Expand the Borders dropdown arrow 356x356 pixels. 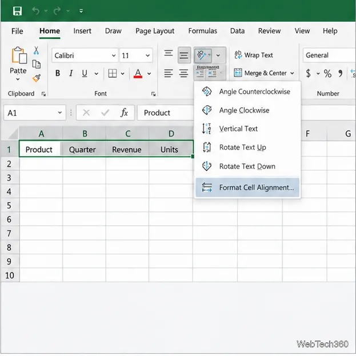123,74
